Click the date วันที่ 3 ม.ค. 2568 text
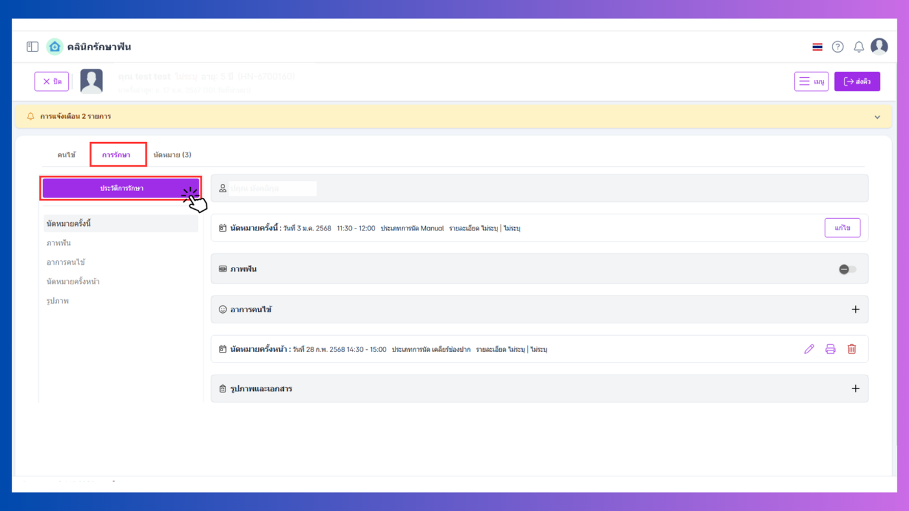The height and width of the screenshot is (511, 909). tap(307, 229)
